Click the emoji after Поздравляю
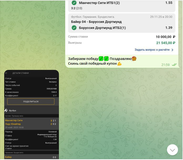The height and width of the screenshot is (160, 183). 134,59
